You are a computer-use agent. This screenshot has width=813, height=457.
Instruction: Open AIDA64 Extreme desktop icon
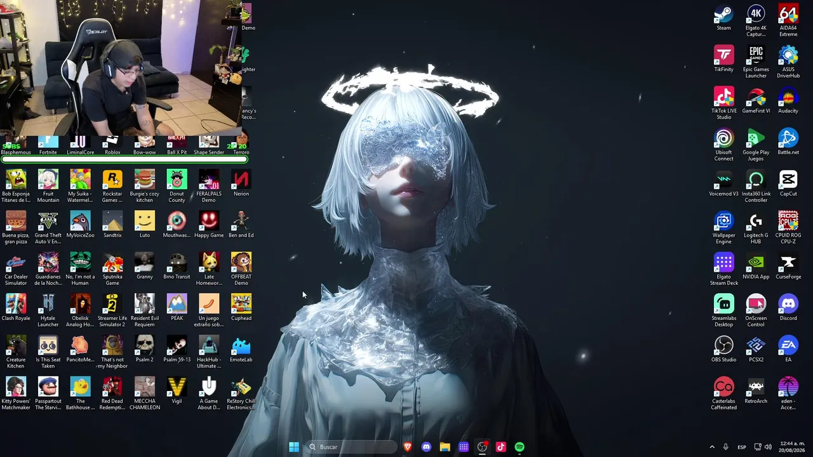(788, 21)
